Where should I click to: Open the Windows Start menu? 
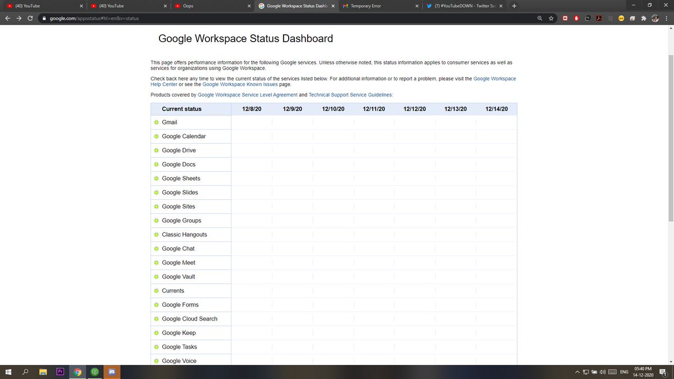pos(8,372)
